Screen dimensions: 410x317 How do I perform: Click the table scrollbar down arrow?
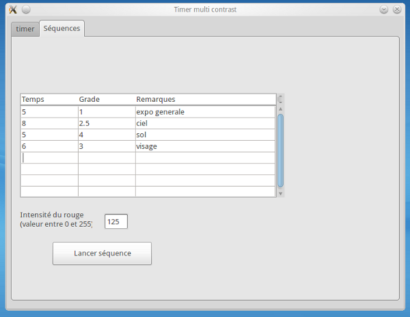click(280, 193)
